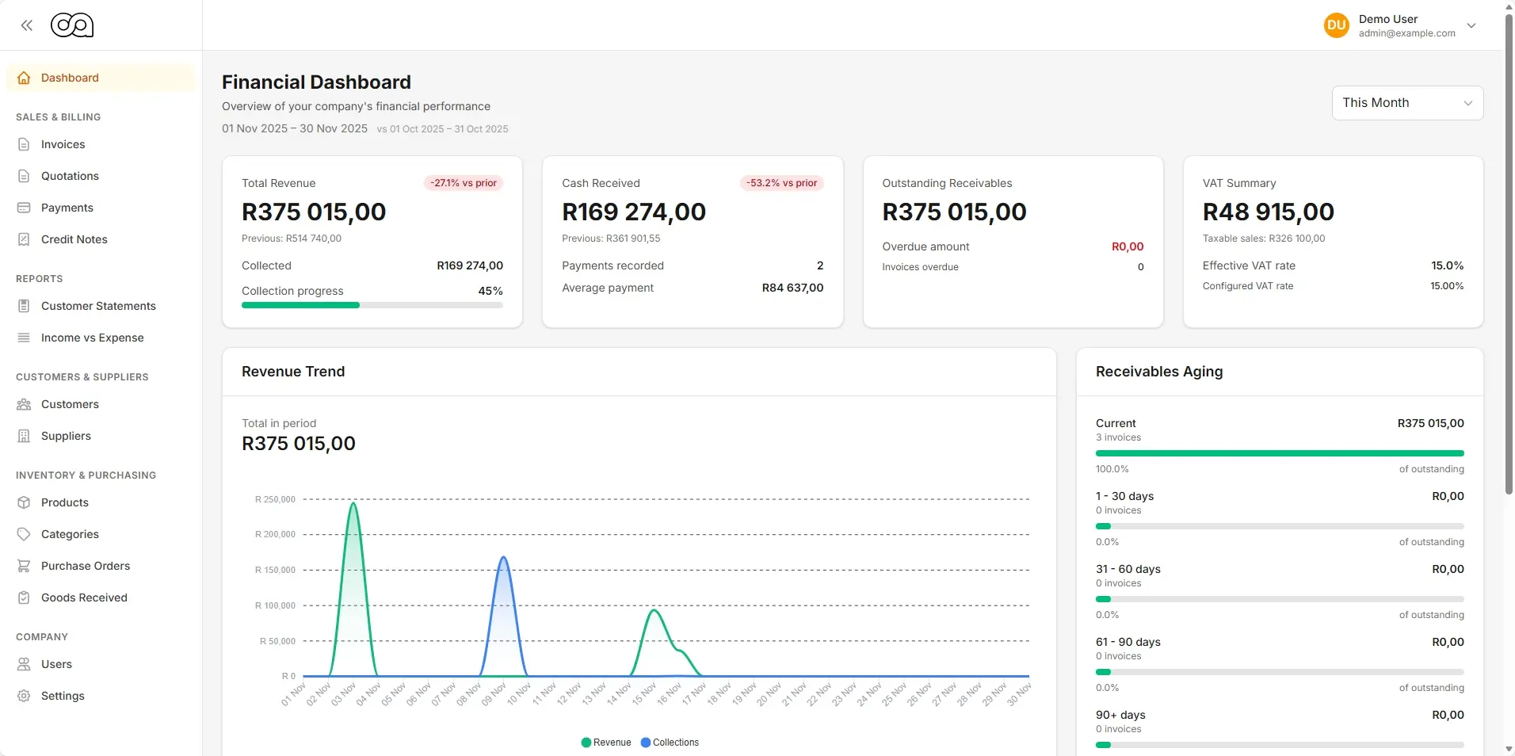
Task: Click the page vertical scrollbar
Action: point(1509,254)
